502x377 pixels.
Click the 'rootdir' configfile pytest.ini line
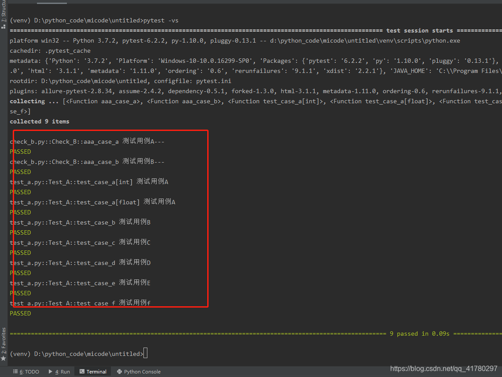121,81
